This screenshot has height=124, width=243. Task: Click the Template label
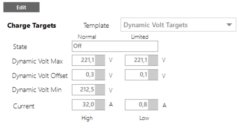coord(96,25)
